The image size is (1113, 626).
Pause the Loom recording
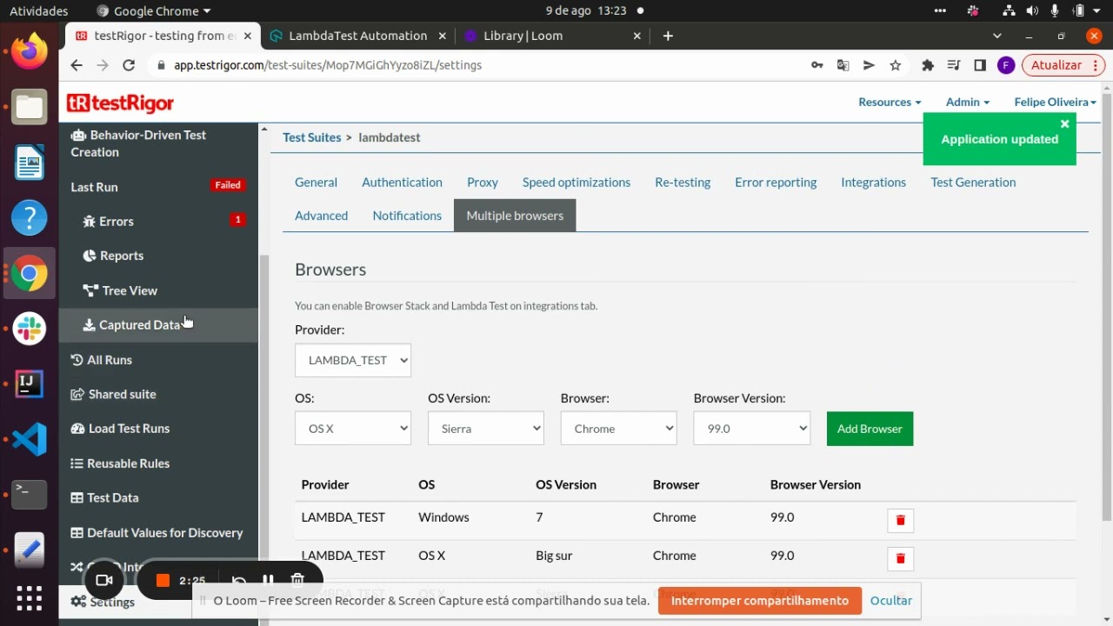[268, 580]
